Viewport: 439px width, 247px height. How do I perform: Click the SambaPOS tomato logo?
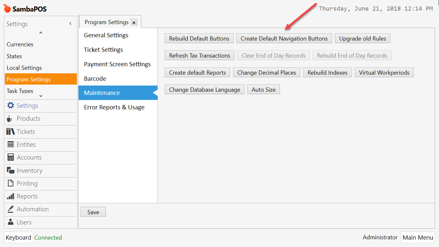tap(6, 8)
